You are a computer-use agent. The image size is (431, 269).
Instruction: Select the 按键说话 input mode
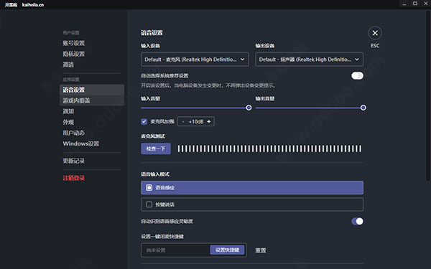coord(252,204)
